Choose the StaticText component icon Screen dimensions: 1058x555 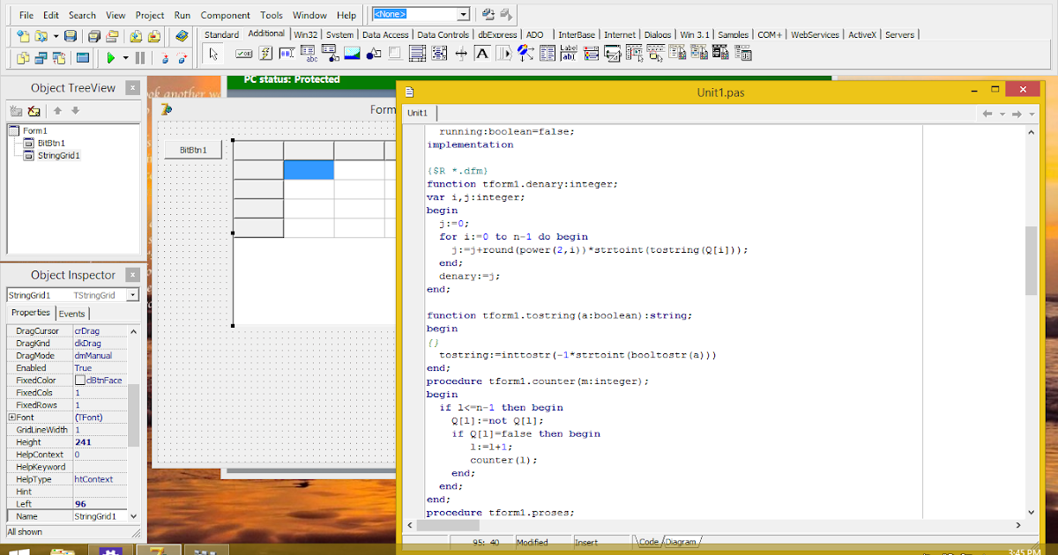(482, 54)
